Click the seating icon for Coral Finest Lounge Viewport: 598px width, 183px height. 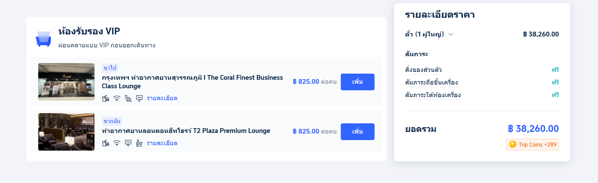click(128, 98)
